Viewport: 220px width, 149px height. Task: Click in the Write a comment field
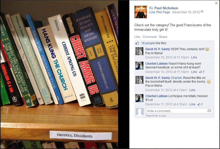[x=176, y=111]
